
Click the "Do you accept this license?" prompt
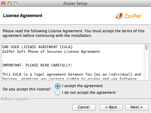pos(27,89)
